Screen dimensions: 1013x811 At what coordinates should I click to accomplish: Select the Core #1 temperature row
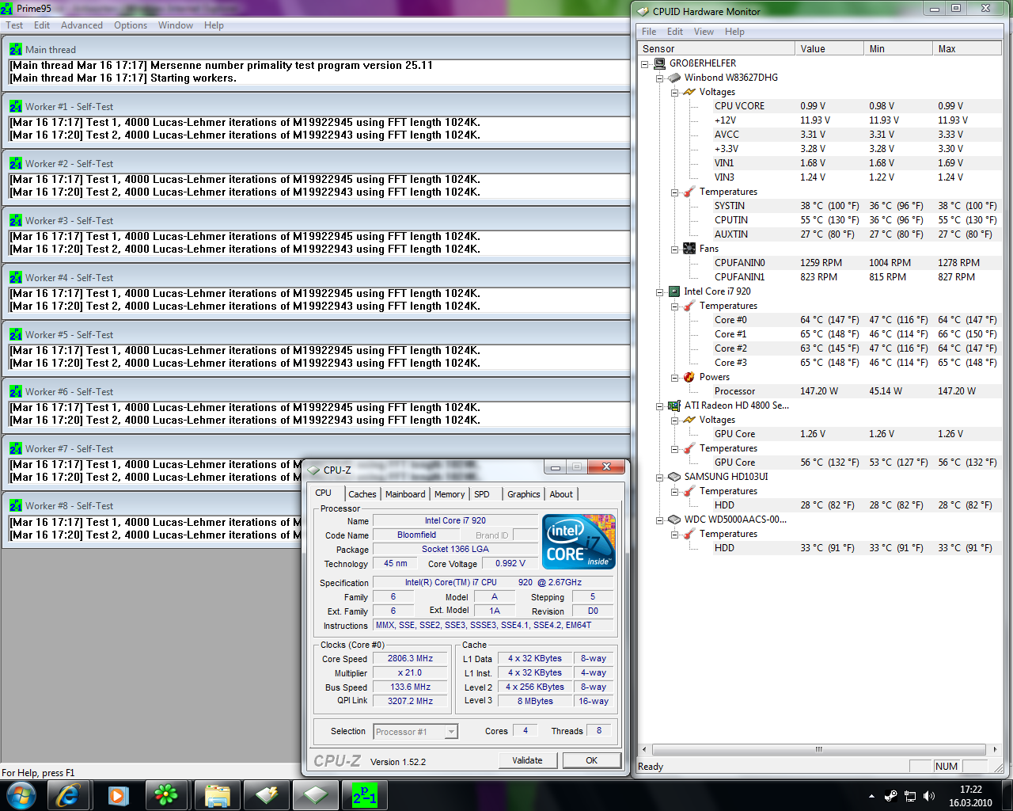pos(820,334)
